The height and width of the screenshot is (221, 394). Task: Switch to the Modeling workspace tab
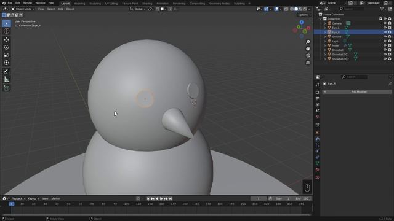pyautogui.click(x=79, y=4)
